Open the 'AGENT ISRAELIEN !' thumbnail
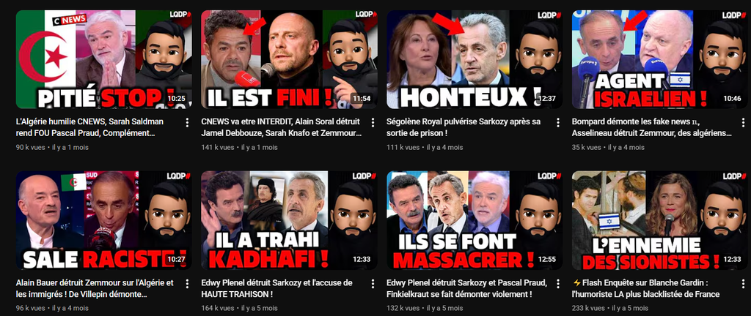The image size is (751, 316). point(660,59)
